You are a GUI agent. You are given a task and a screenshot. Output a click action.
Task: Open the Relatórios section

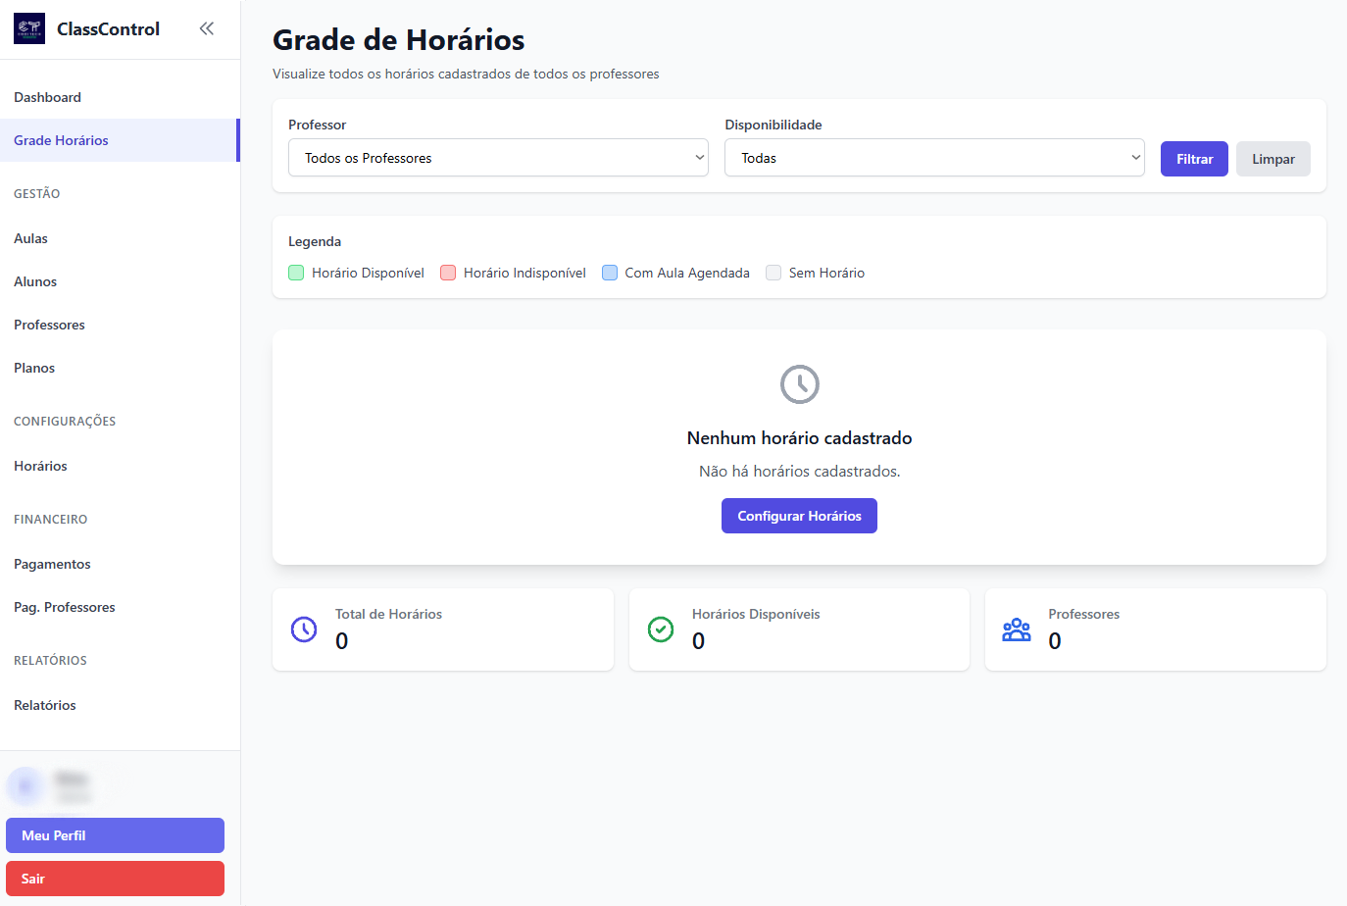click(43, 704)
